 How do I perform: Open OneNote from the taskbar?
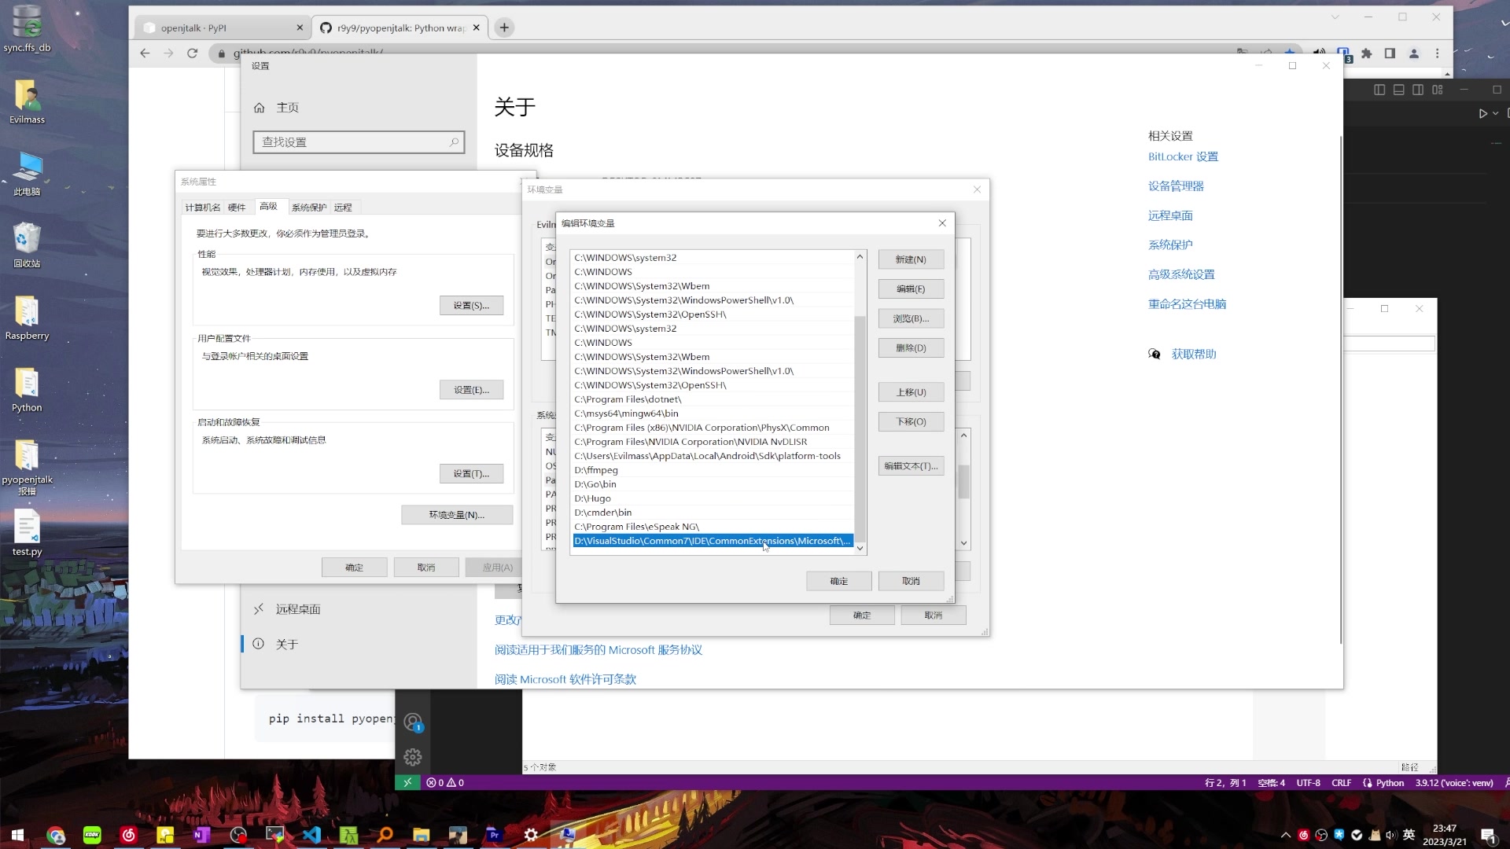201,835
